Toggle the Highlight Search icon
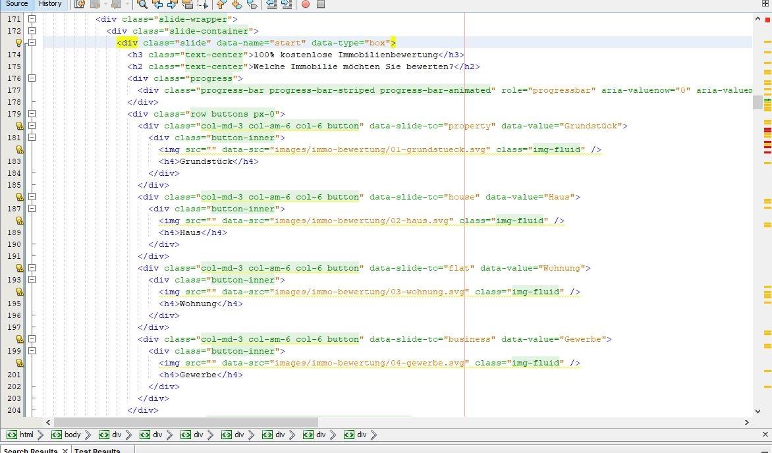The width and height of the screenshot is (772, 453). [188, 5]
